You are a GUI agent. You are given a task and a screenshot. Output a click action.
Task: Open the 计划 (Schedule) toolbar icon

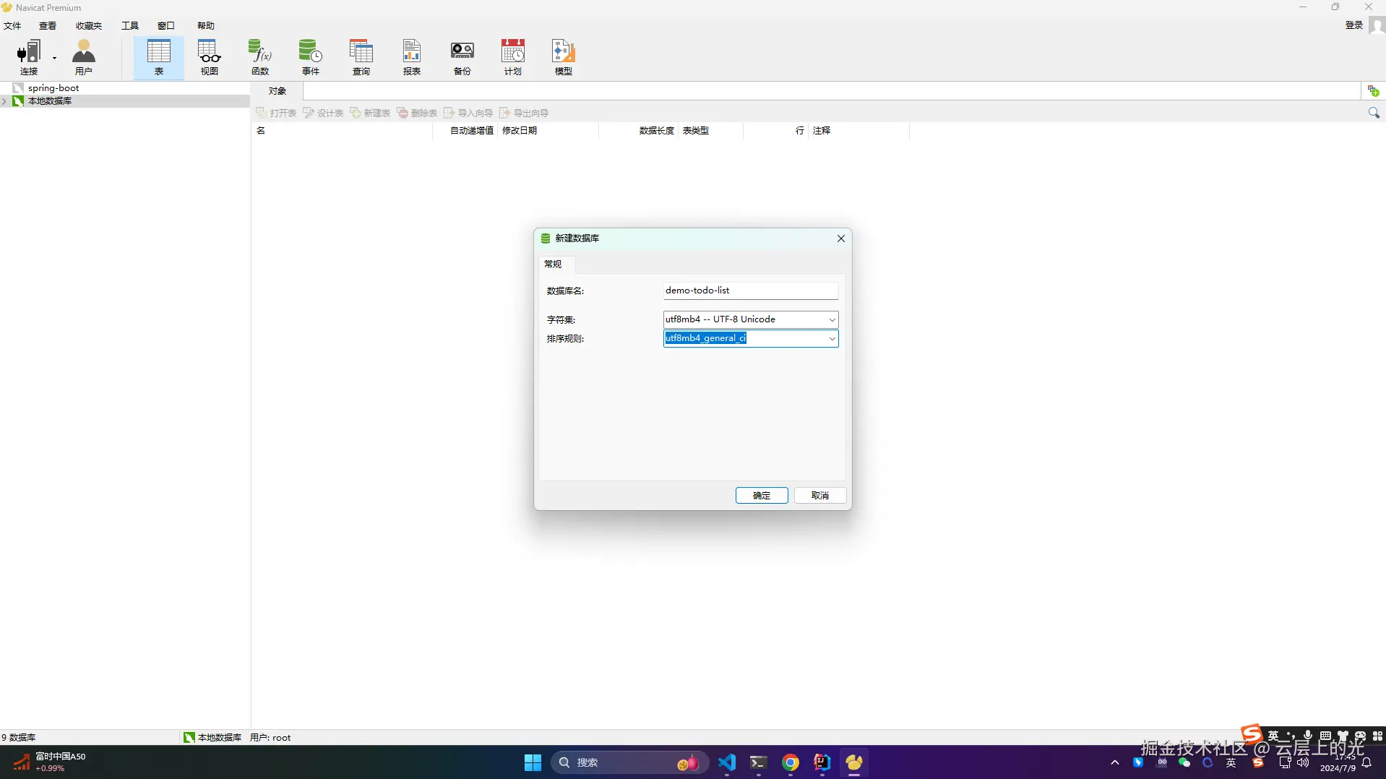pos(513,57)
